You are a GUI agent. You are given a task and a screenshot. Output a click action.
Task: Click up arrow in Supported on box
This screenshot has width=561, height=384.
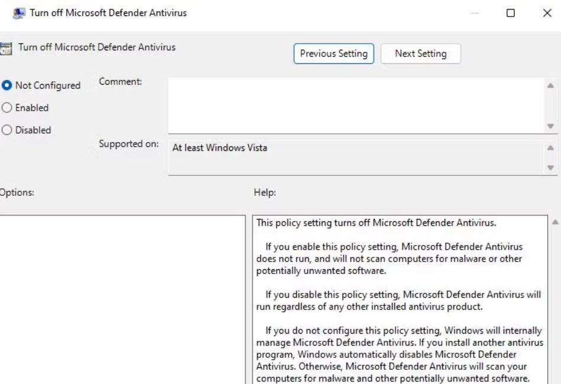(550, 149)
